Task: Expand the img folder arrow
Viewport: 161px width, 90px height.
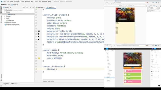Action: click(5, 16)
